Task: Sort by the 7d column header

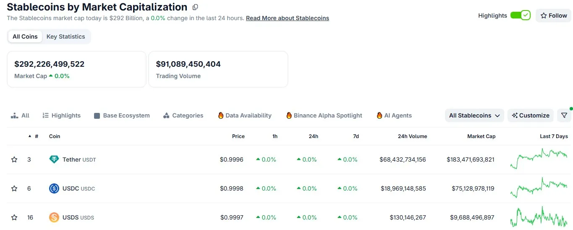Action: pos(356,136)
